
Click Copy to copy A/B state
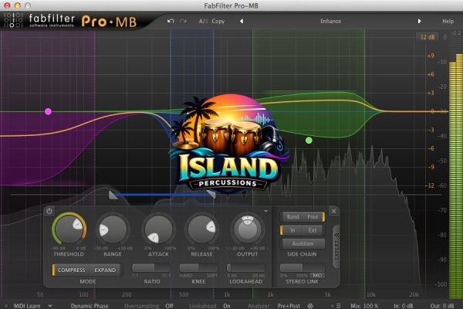coord(218,22)
